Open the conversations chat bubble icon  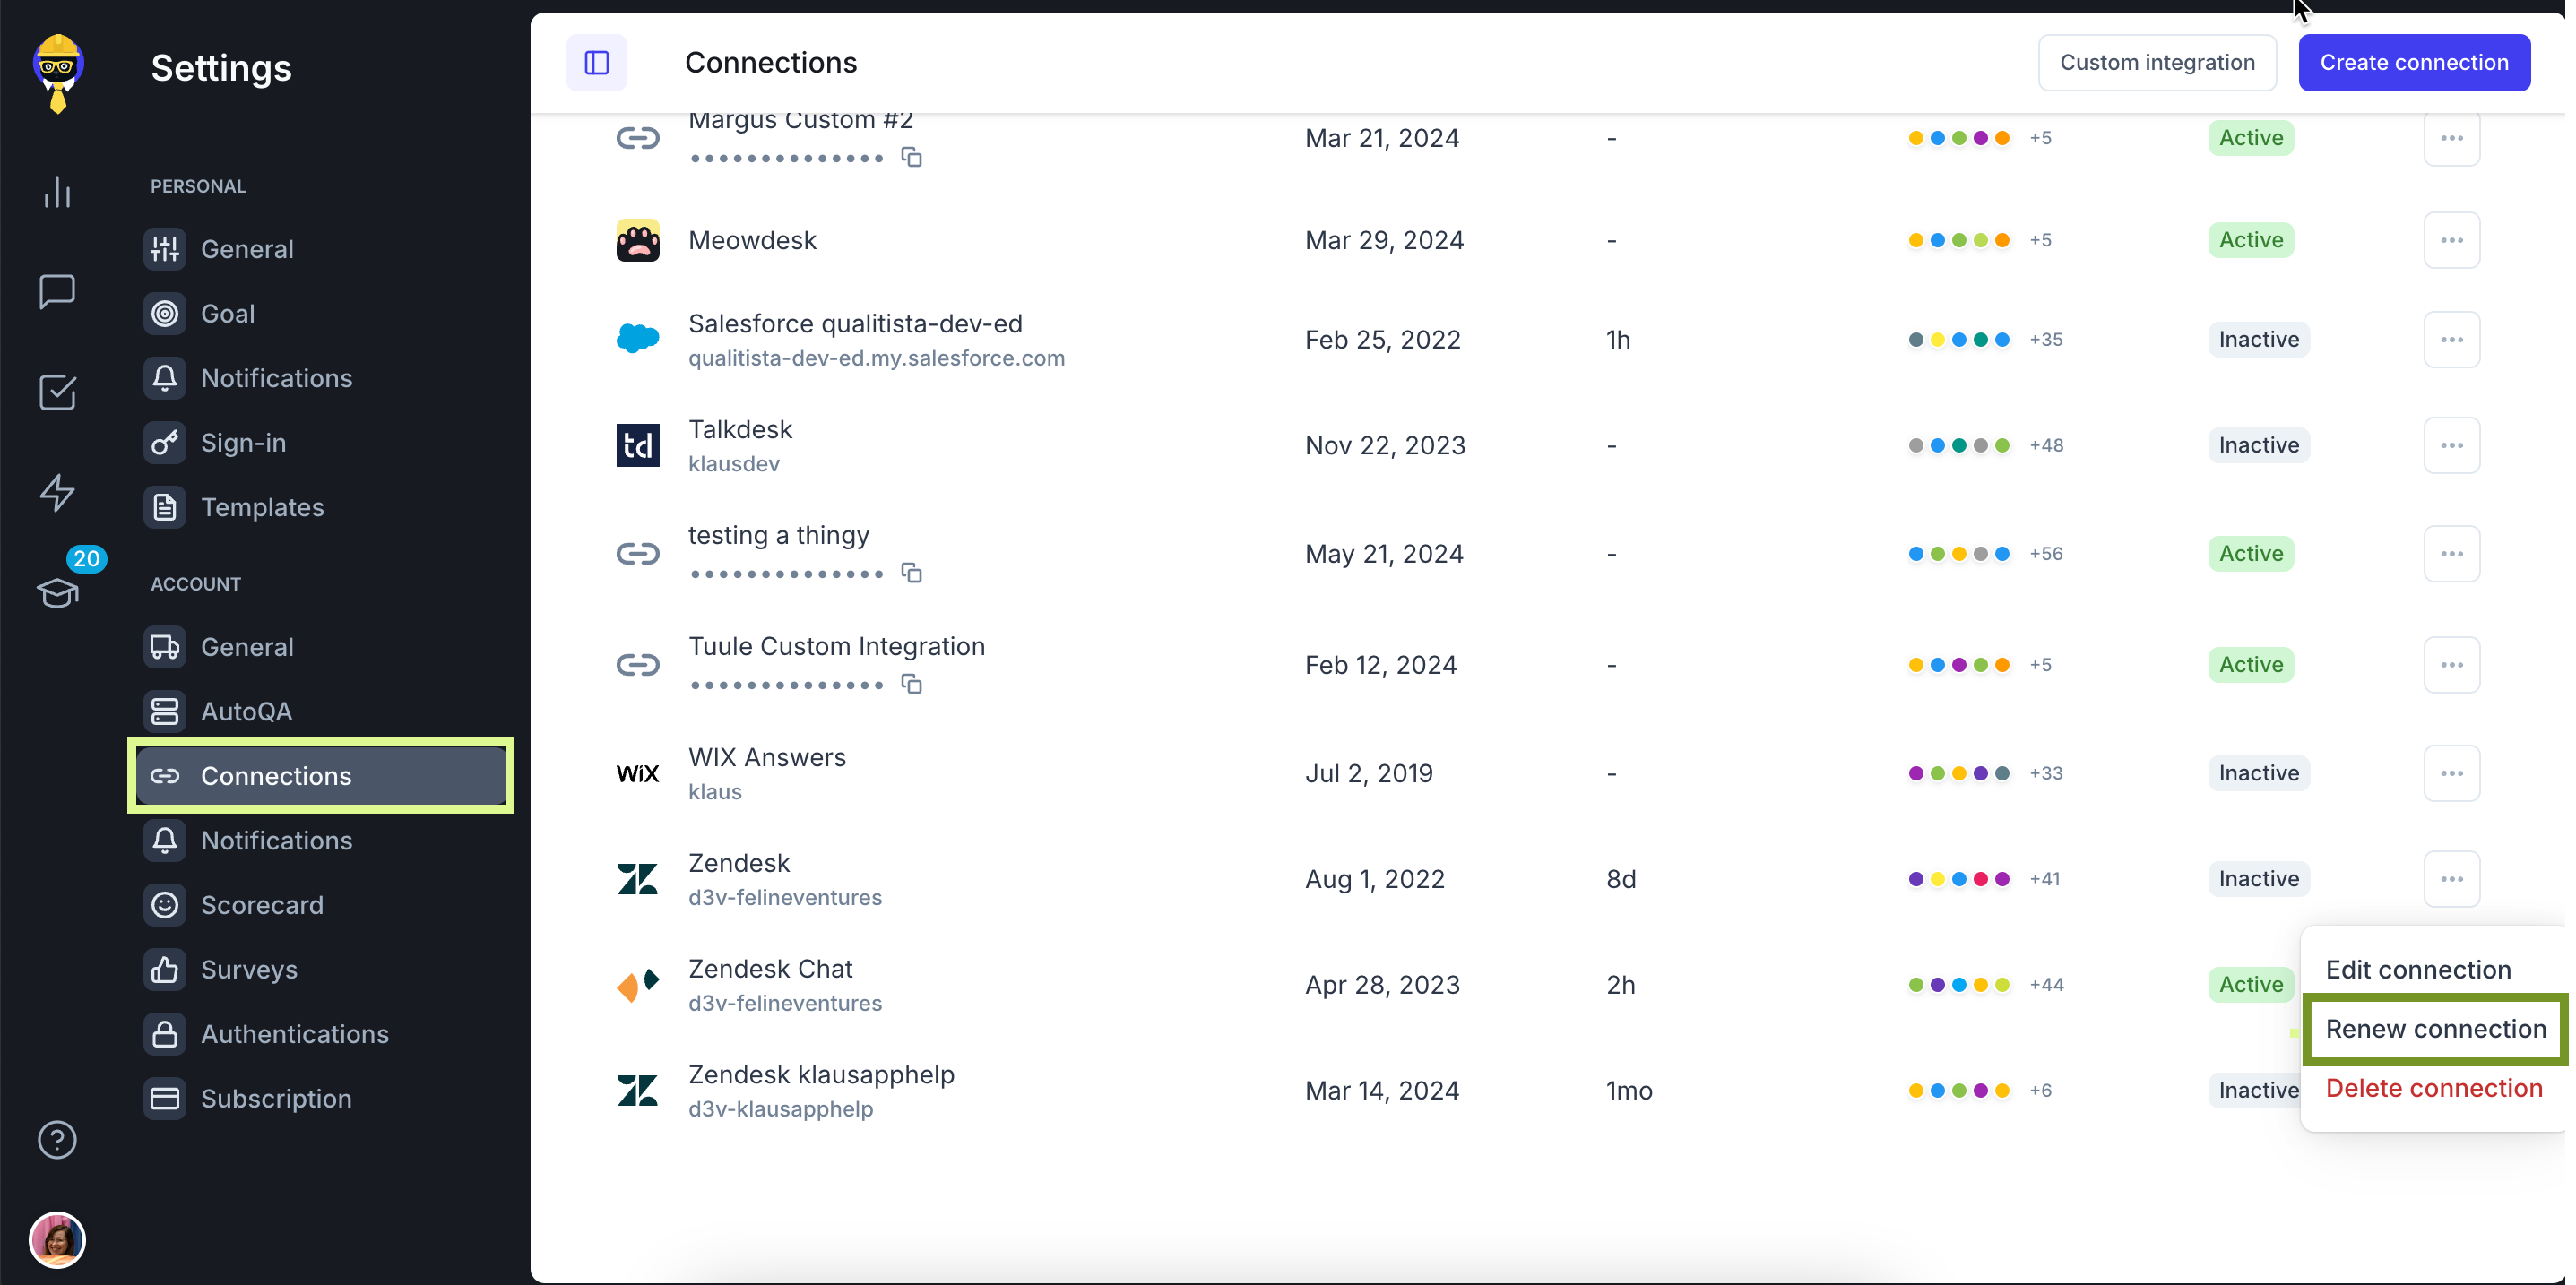57,292
